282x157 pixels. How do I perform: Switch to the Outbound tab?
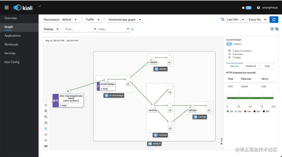(251, 66)
